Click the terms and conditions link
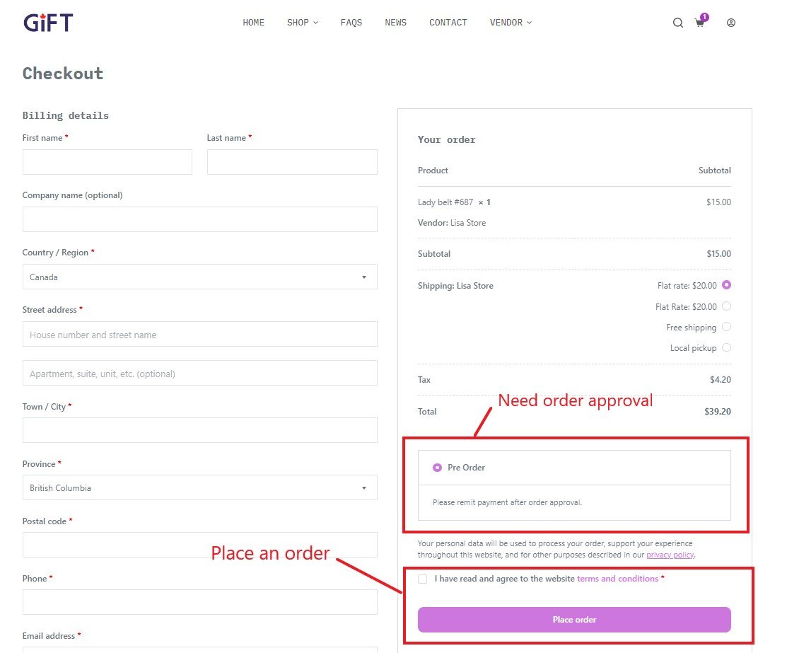 tap(619, 578)
